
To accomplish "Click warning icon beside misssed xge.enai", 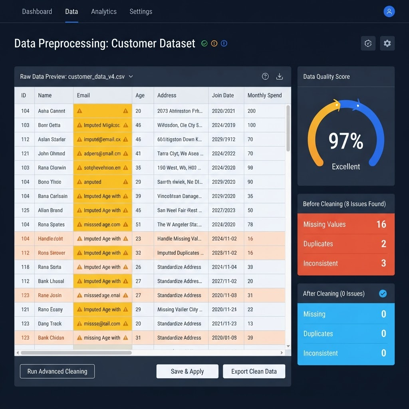I will pos(79,295).
